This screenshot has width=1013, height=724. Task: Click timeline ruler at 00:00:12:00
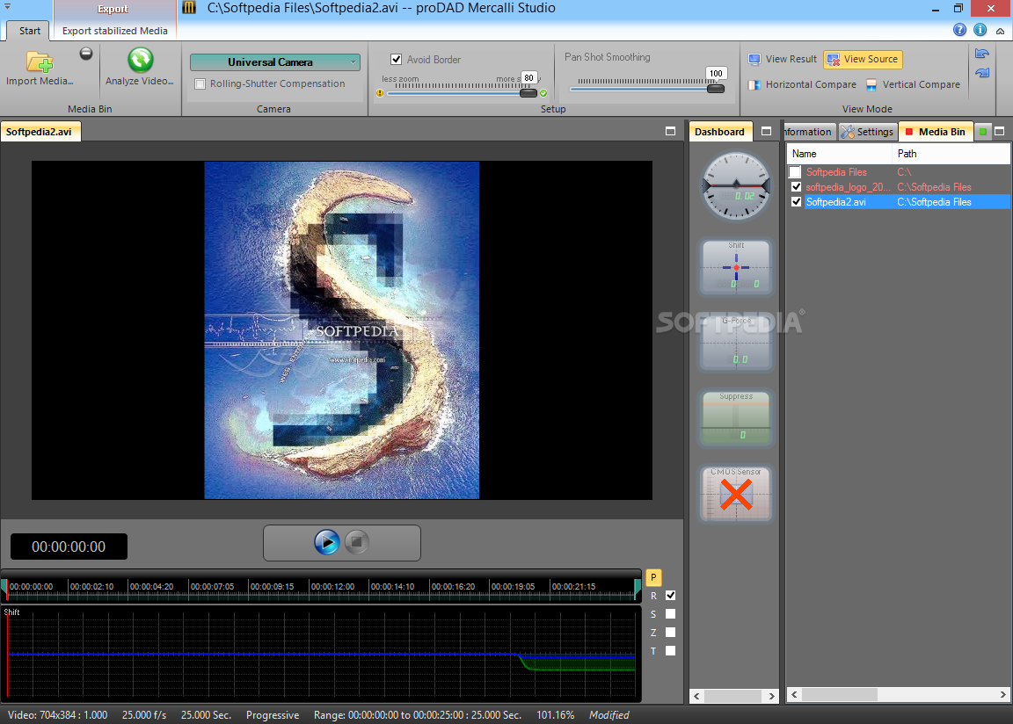click(332, 587)
